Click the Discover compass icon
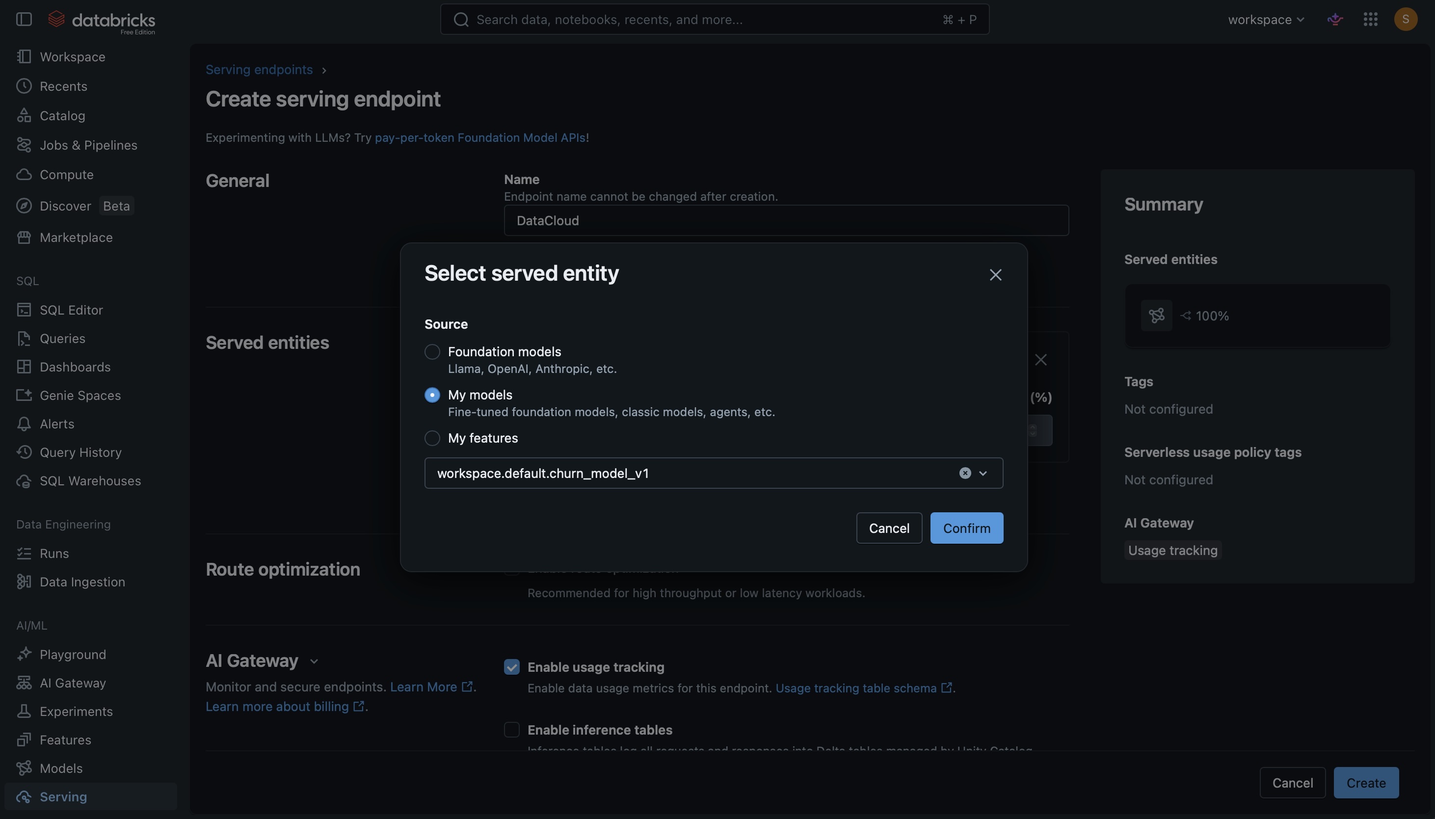This screenshot has height=819, width=1435. pos(24,206)
